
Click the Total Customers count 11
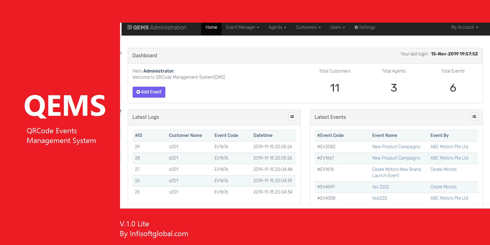[334, 88]
